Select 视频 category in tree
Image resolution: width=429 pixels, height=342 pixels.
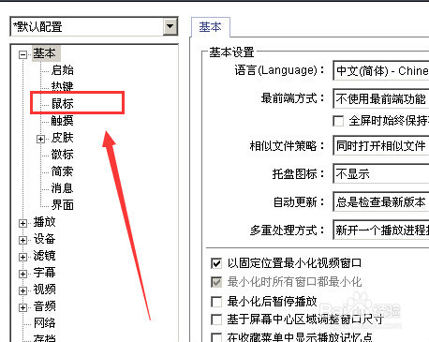click(45, 290)
